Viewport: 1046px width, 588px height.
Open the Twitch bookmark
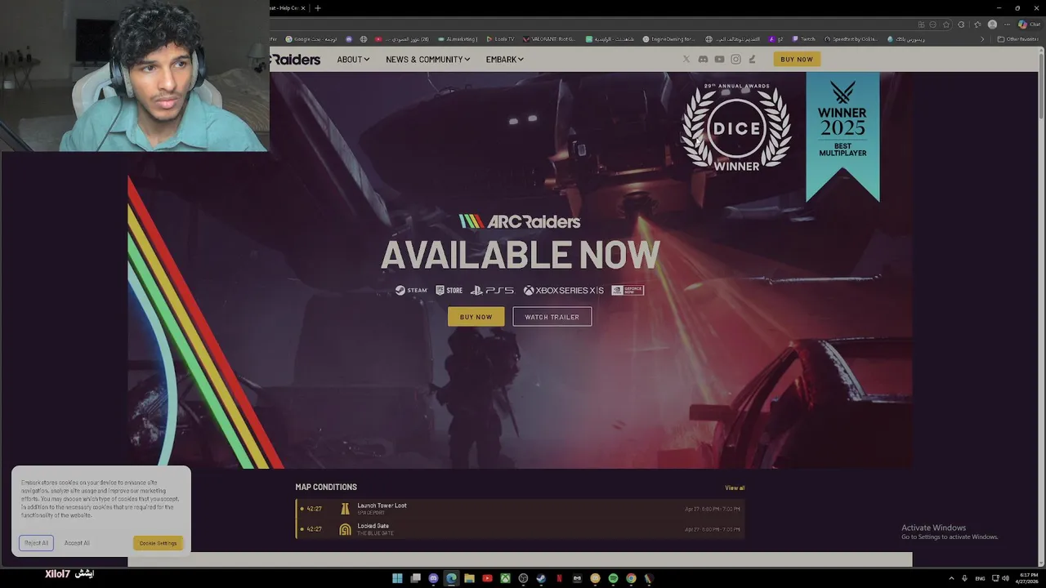tap(803, 39)
